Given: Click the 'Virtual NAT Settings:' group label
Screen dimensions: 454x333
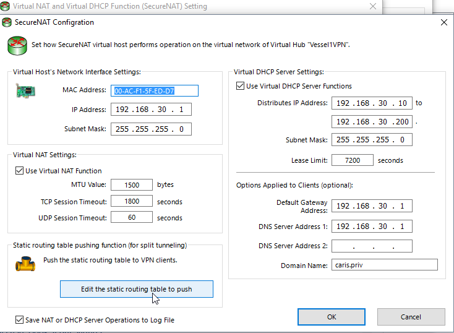Looking at the screenshot, I should 45,155.
